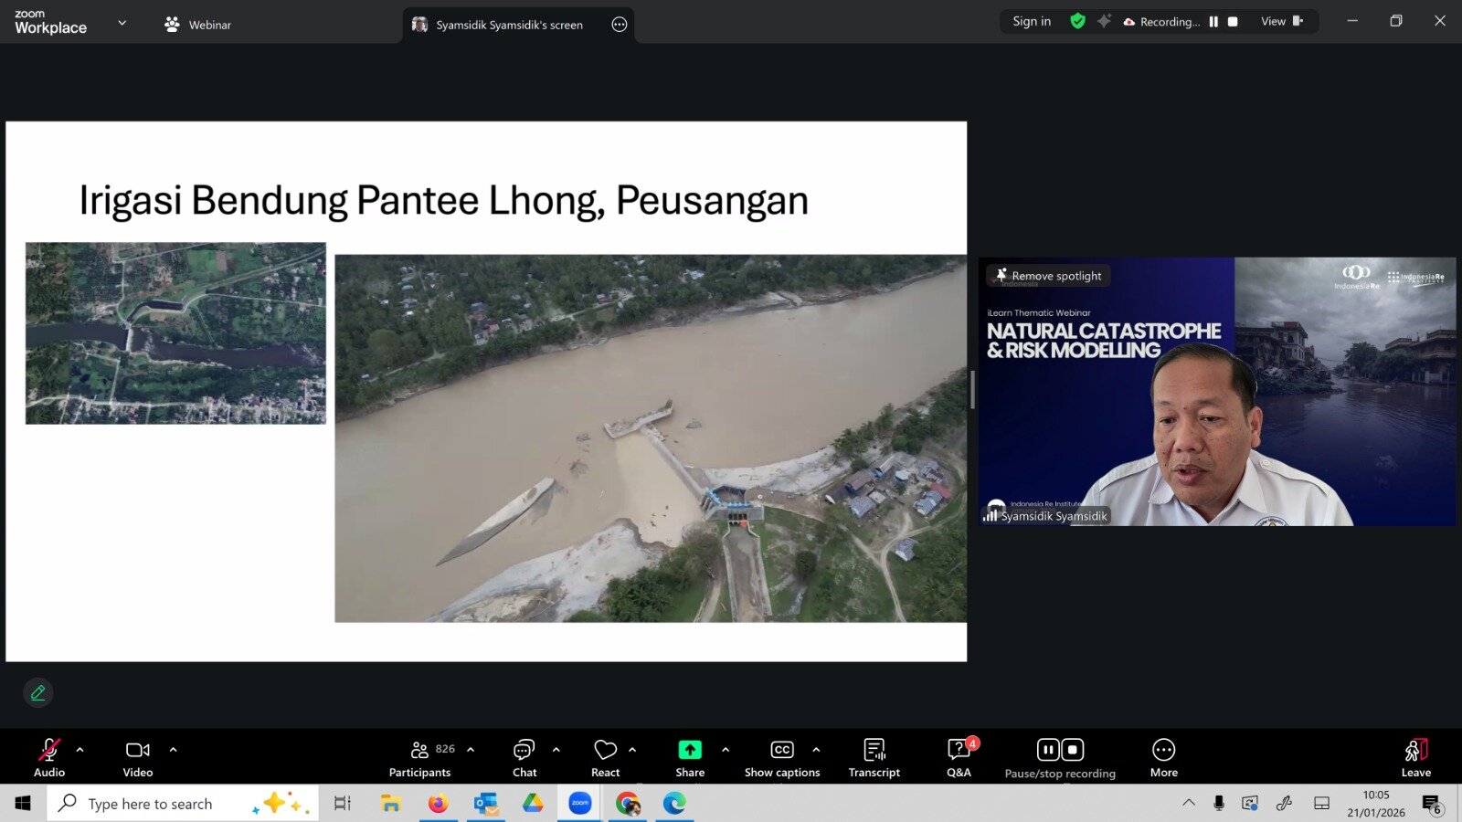Unmute the microphone with Audio button
The width and height of the screenshot is (1462, 822).
tap(49, 757)
